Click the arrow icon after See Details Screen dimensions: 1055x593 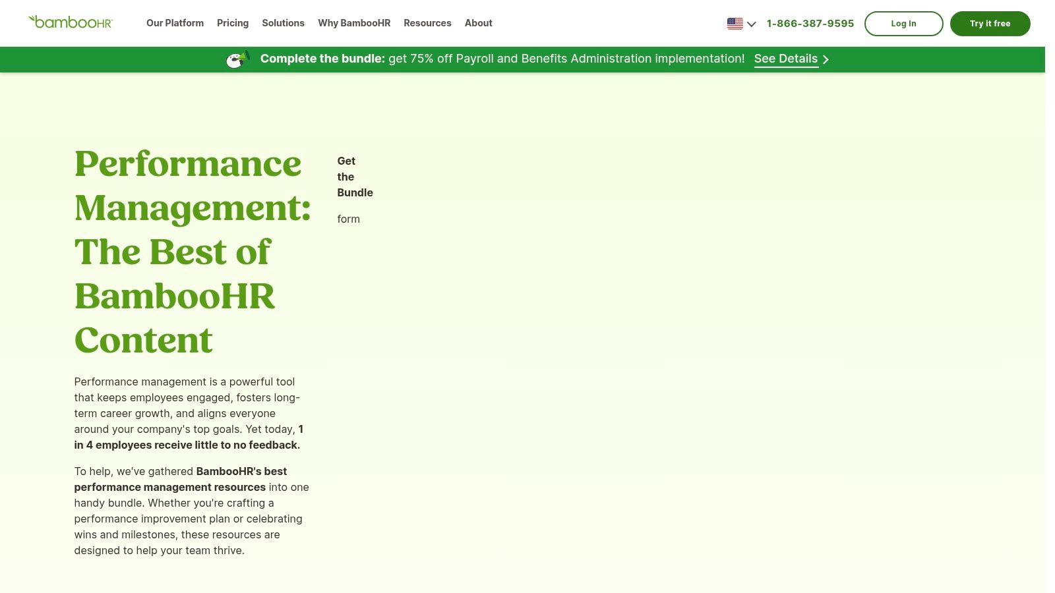(x=826, y=59)
